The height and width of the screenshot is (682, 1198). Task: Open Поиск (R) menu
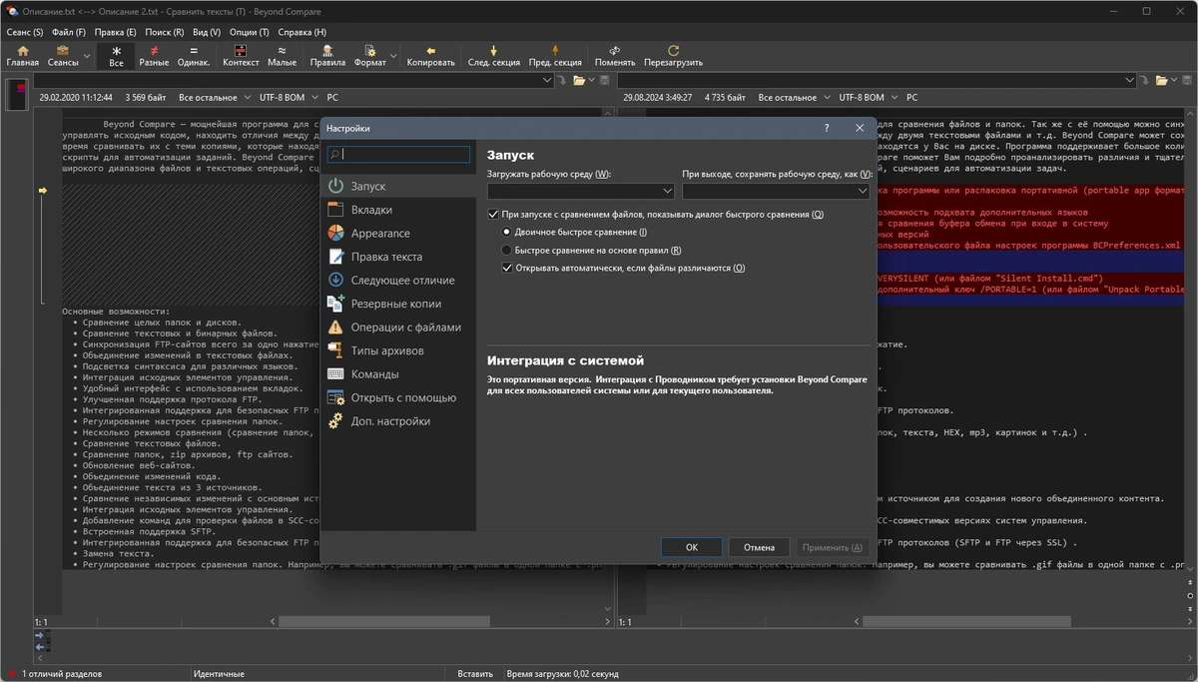(165, 32)
